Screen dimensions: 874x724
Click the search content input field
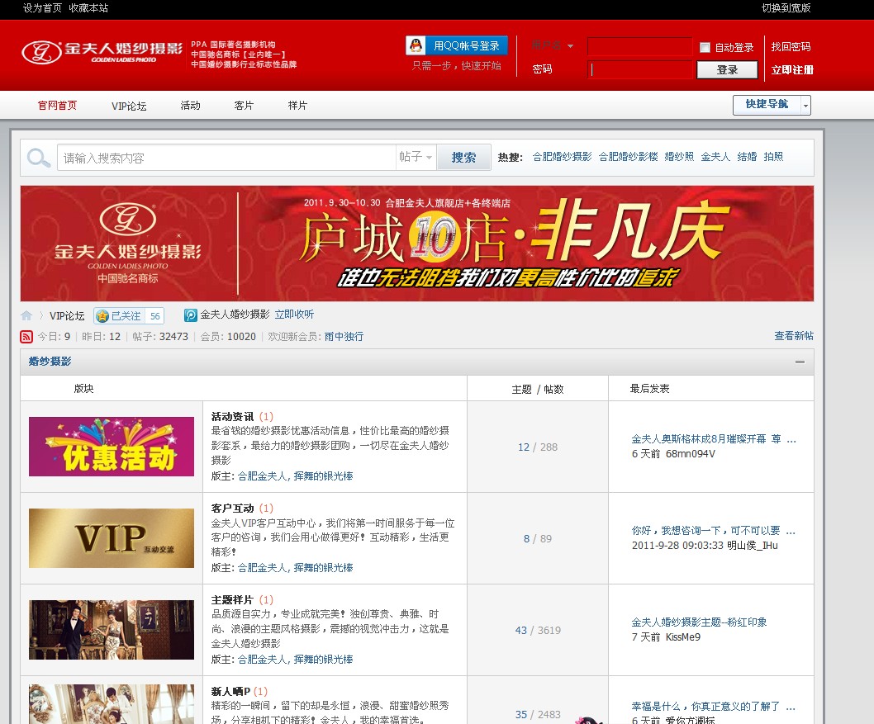point(226,158)
